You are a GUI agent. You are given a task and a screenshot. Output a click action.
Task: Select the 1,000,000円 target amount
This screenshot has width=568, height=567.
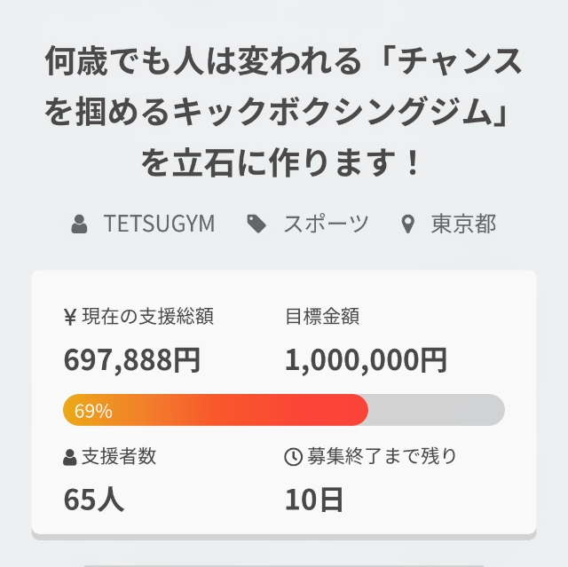(366, 360)
